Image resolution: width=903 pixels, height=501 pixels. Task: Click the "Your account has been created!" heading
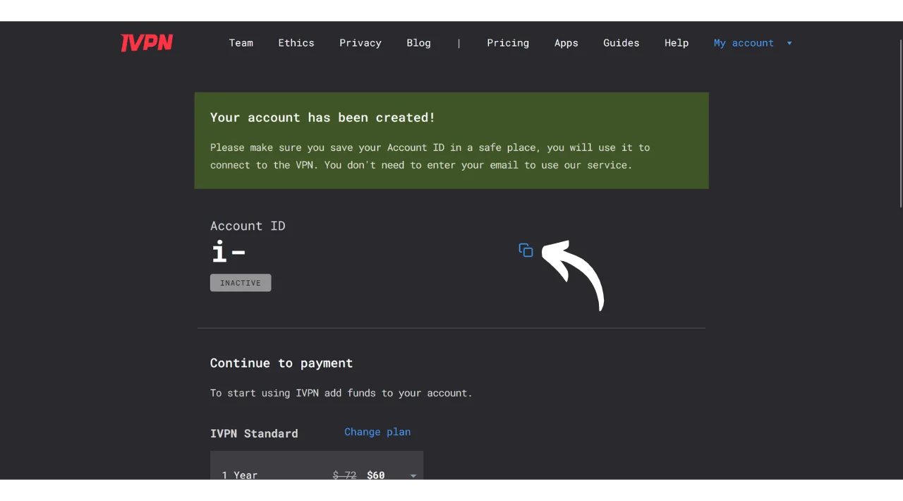coord(323,118)
